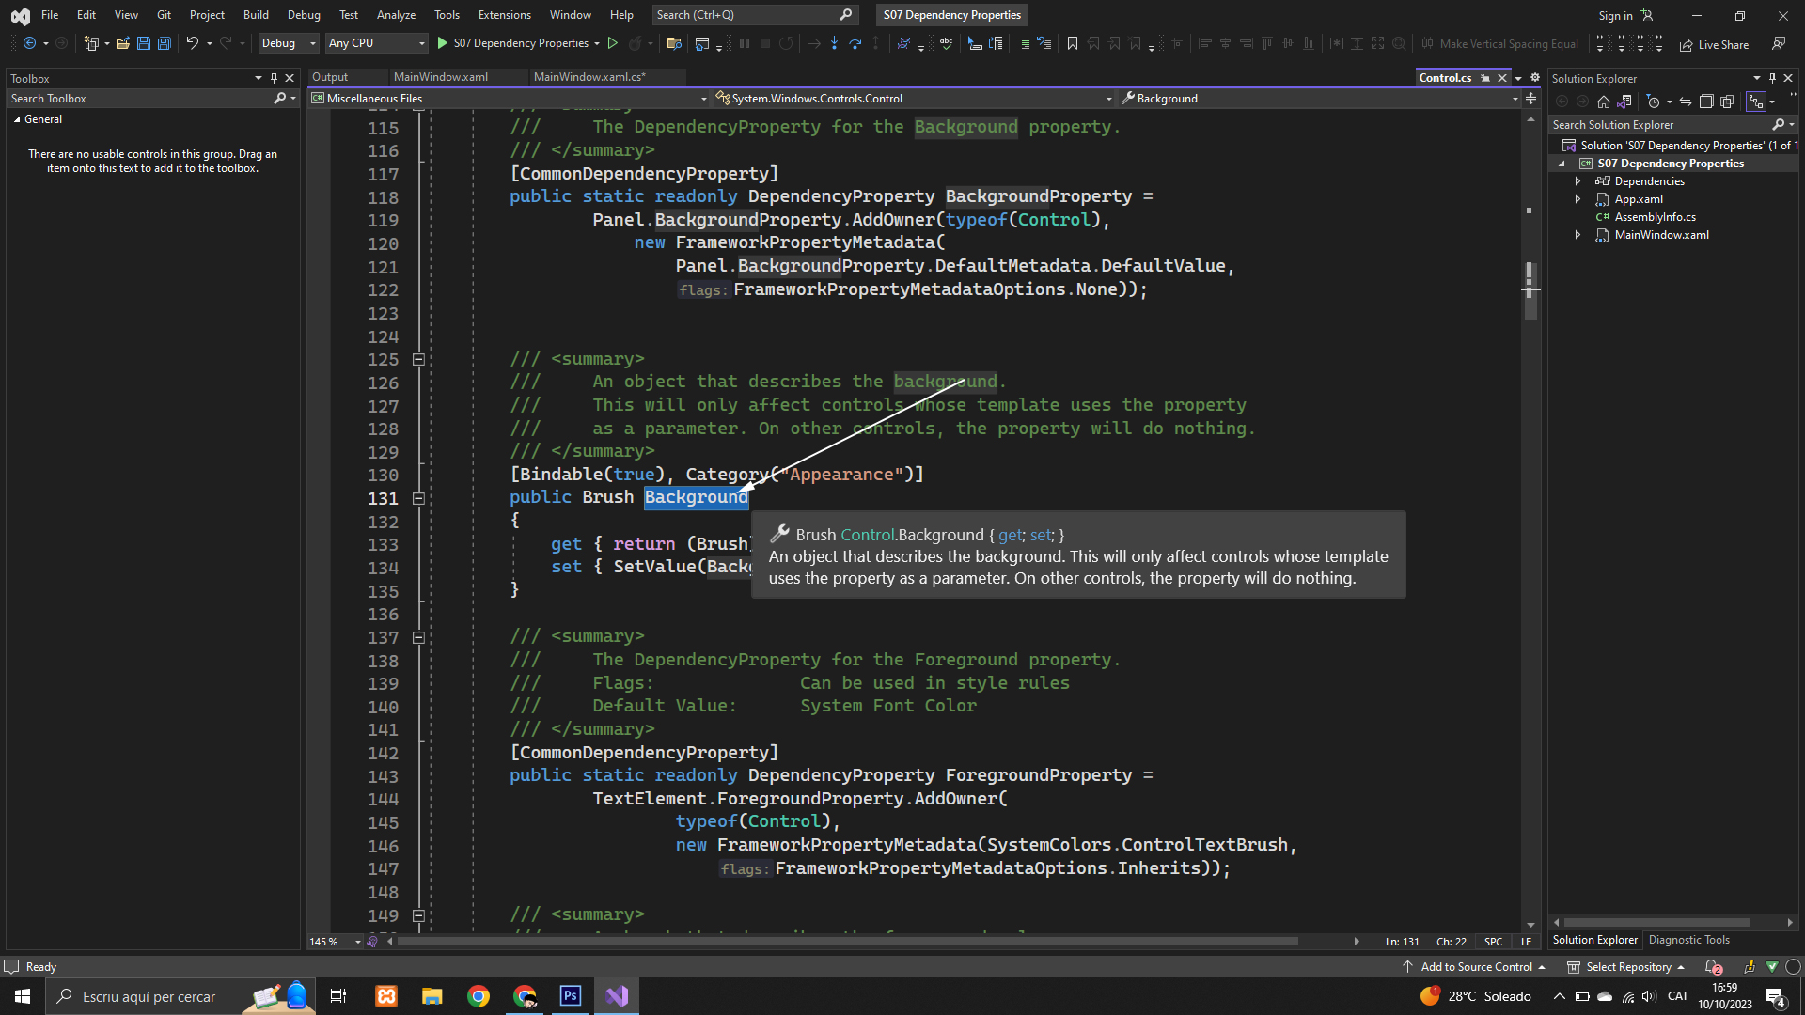Click the Toggle Bookmark toolbar icon
1805x1015 pixels.
(1072, 43)
